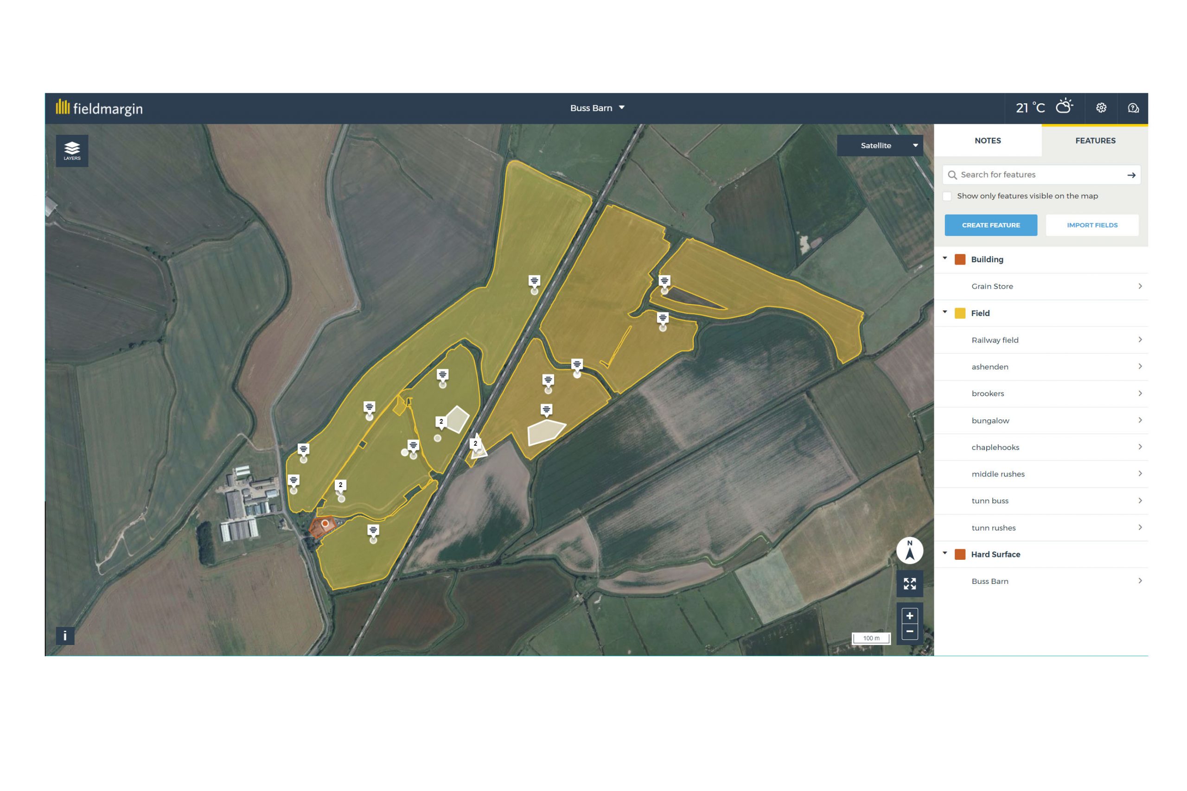Open the Satellite map type dropdown
Screen dimensions: 1187x791
coord(880,146)
